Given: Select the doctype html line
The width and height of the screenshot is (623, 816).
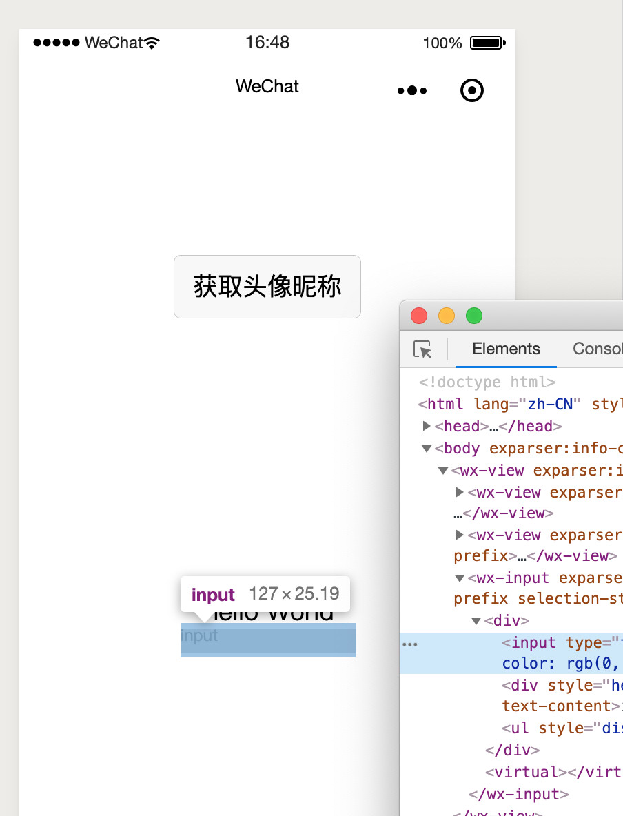Looking at the screenshot, I should [x=487, y=382].
